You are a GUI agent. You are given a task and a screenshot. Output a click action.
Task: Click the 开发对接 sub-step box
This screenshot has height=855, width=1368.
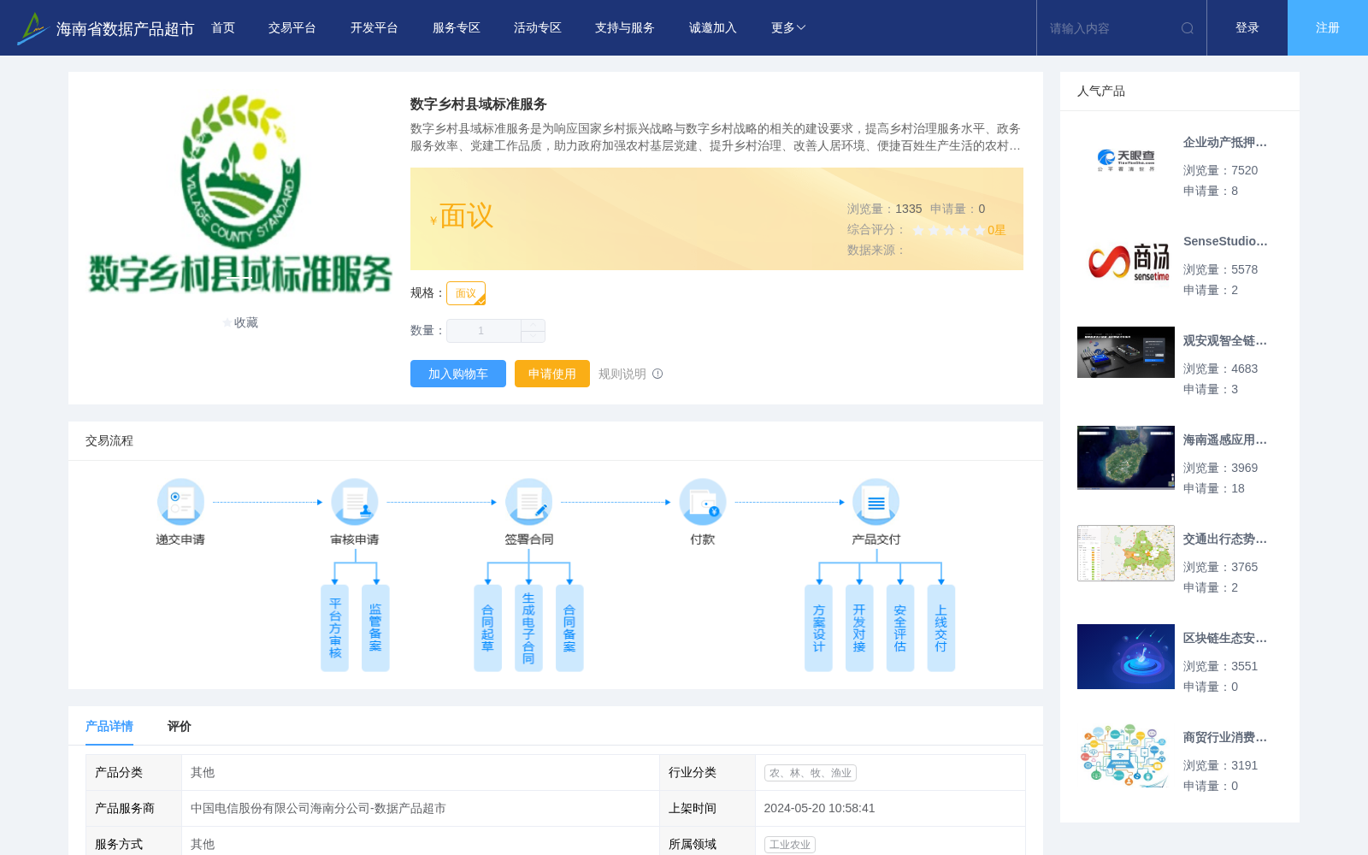point(859,628)
